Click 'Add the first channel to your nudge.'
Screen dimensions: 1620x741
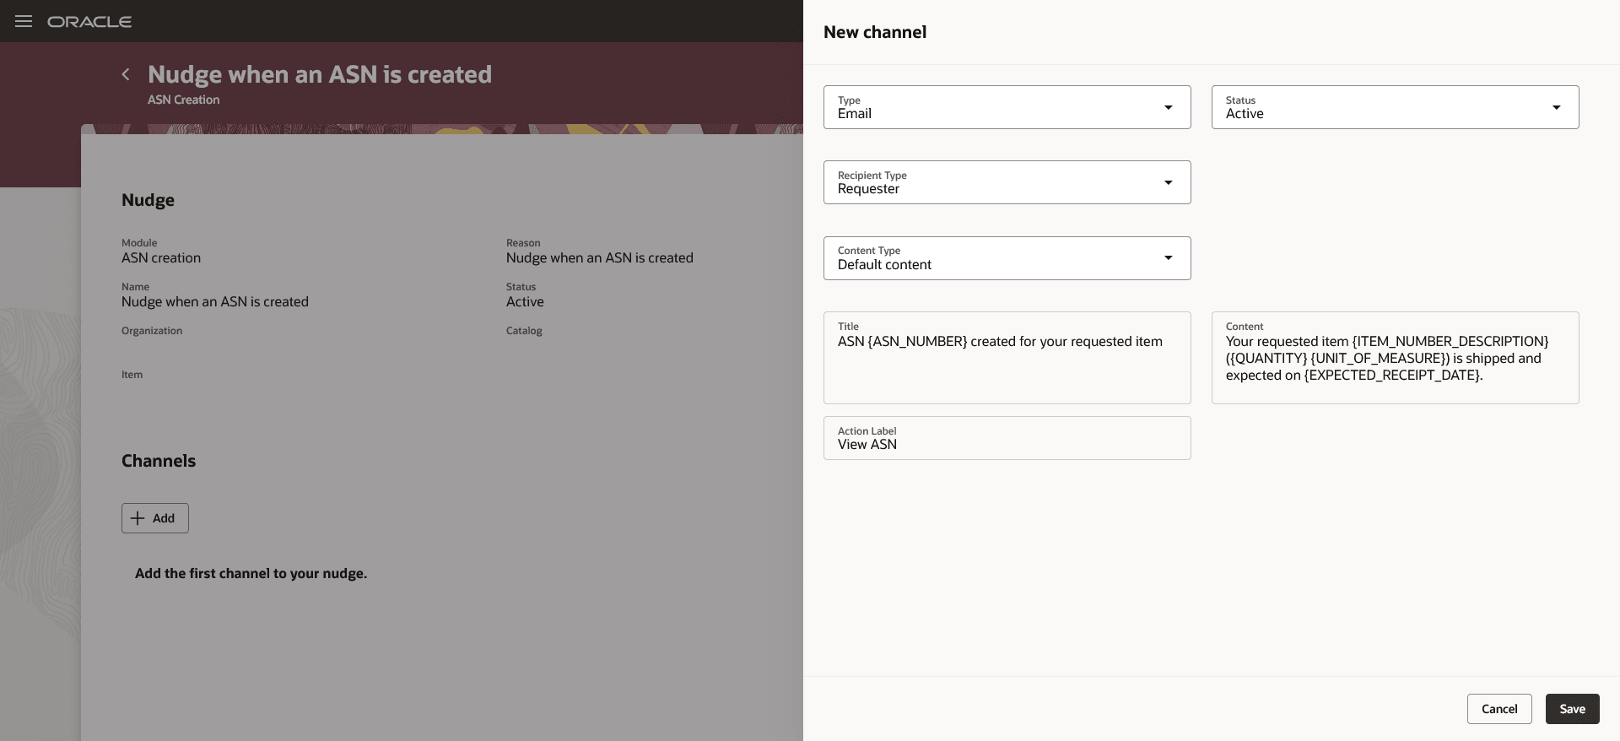click(251, 574)
